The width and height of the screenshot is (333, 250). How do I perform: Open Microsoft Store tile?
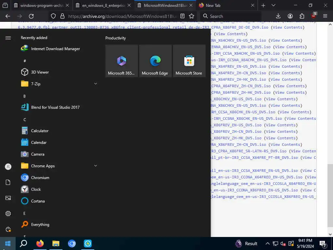(x=189, y=61)
